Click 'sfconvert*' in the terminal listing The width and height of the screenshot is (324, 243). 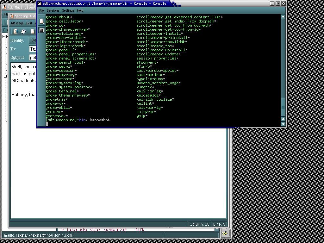(x=147, y=62)
